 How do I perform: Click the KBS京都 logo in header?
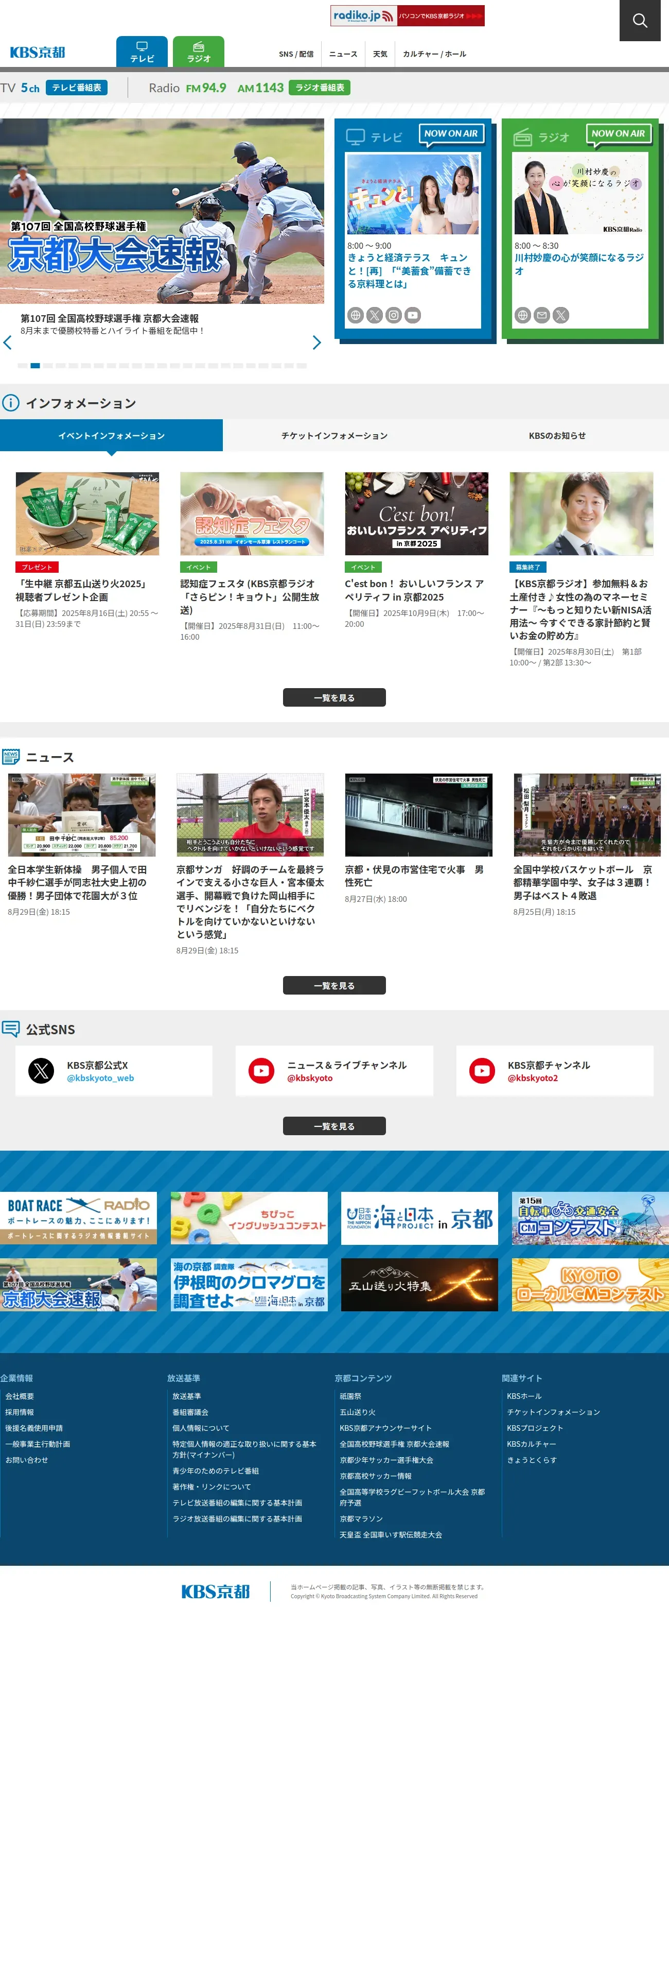click(x=37, y=53)
